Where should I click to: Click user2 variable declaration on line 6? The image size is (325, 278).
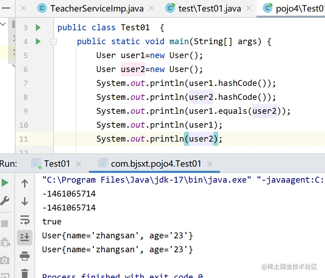coord(133,69)
